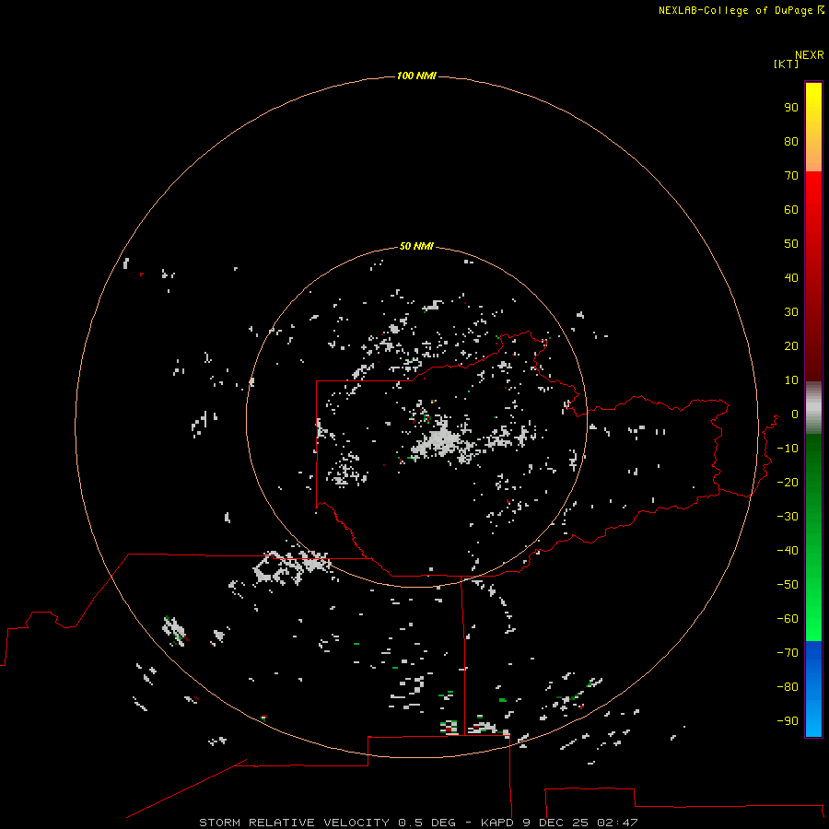The width and height of the screenshot is (829, 829).
Task: Click the 80 value on the velocity scale
Action: coord(791,141)
